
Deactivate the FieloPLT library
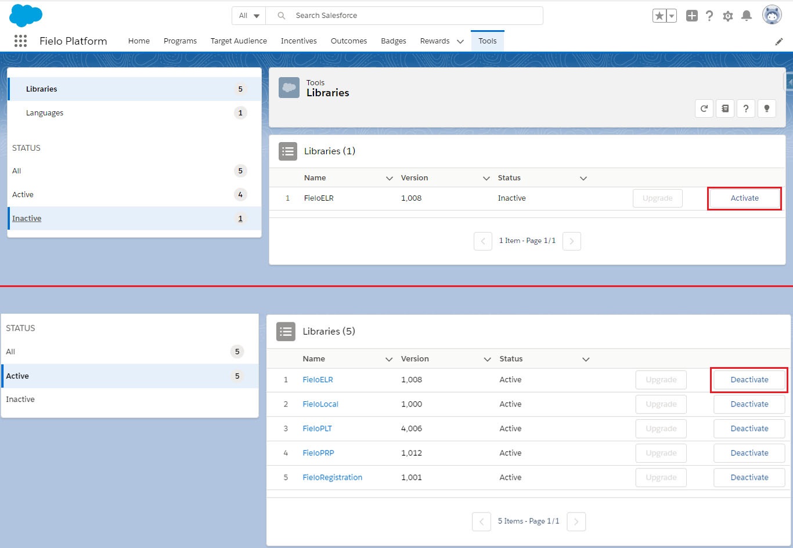coord(749,429)
